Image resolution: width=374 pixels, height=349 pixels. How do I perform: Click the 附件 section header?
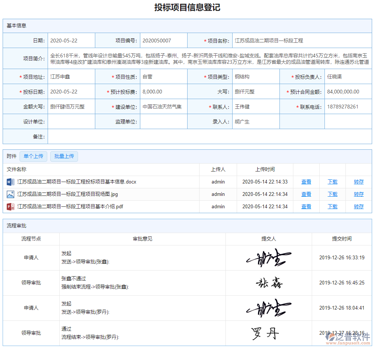point(11,156)
